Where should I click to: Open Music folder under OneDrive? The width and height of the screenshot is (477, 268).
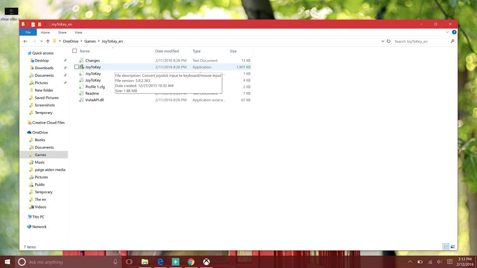(x=40, y=163)
